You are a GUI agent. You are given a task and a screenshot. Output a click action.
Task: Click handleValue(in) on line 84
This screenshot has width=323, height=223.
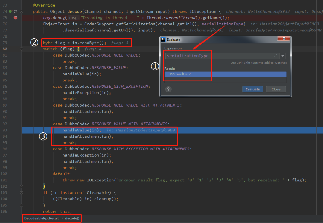click(x=81, y=74)
